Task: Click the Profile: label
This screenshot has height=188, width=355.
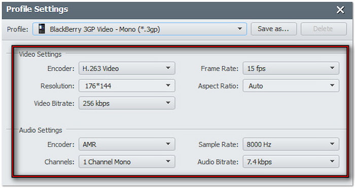Action: tap(17, 29)
